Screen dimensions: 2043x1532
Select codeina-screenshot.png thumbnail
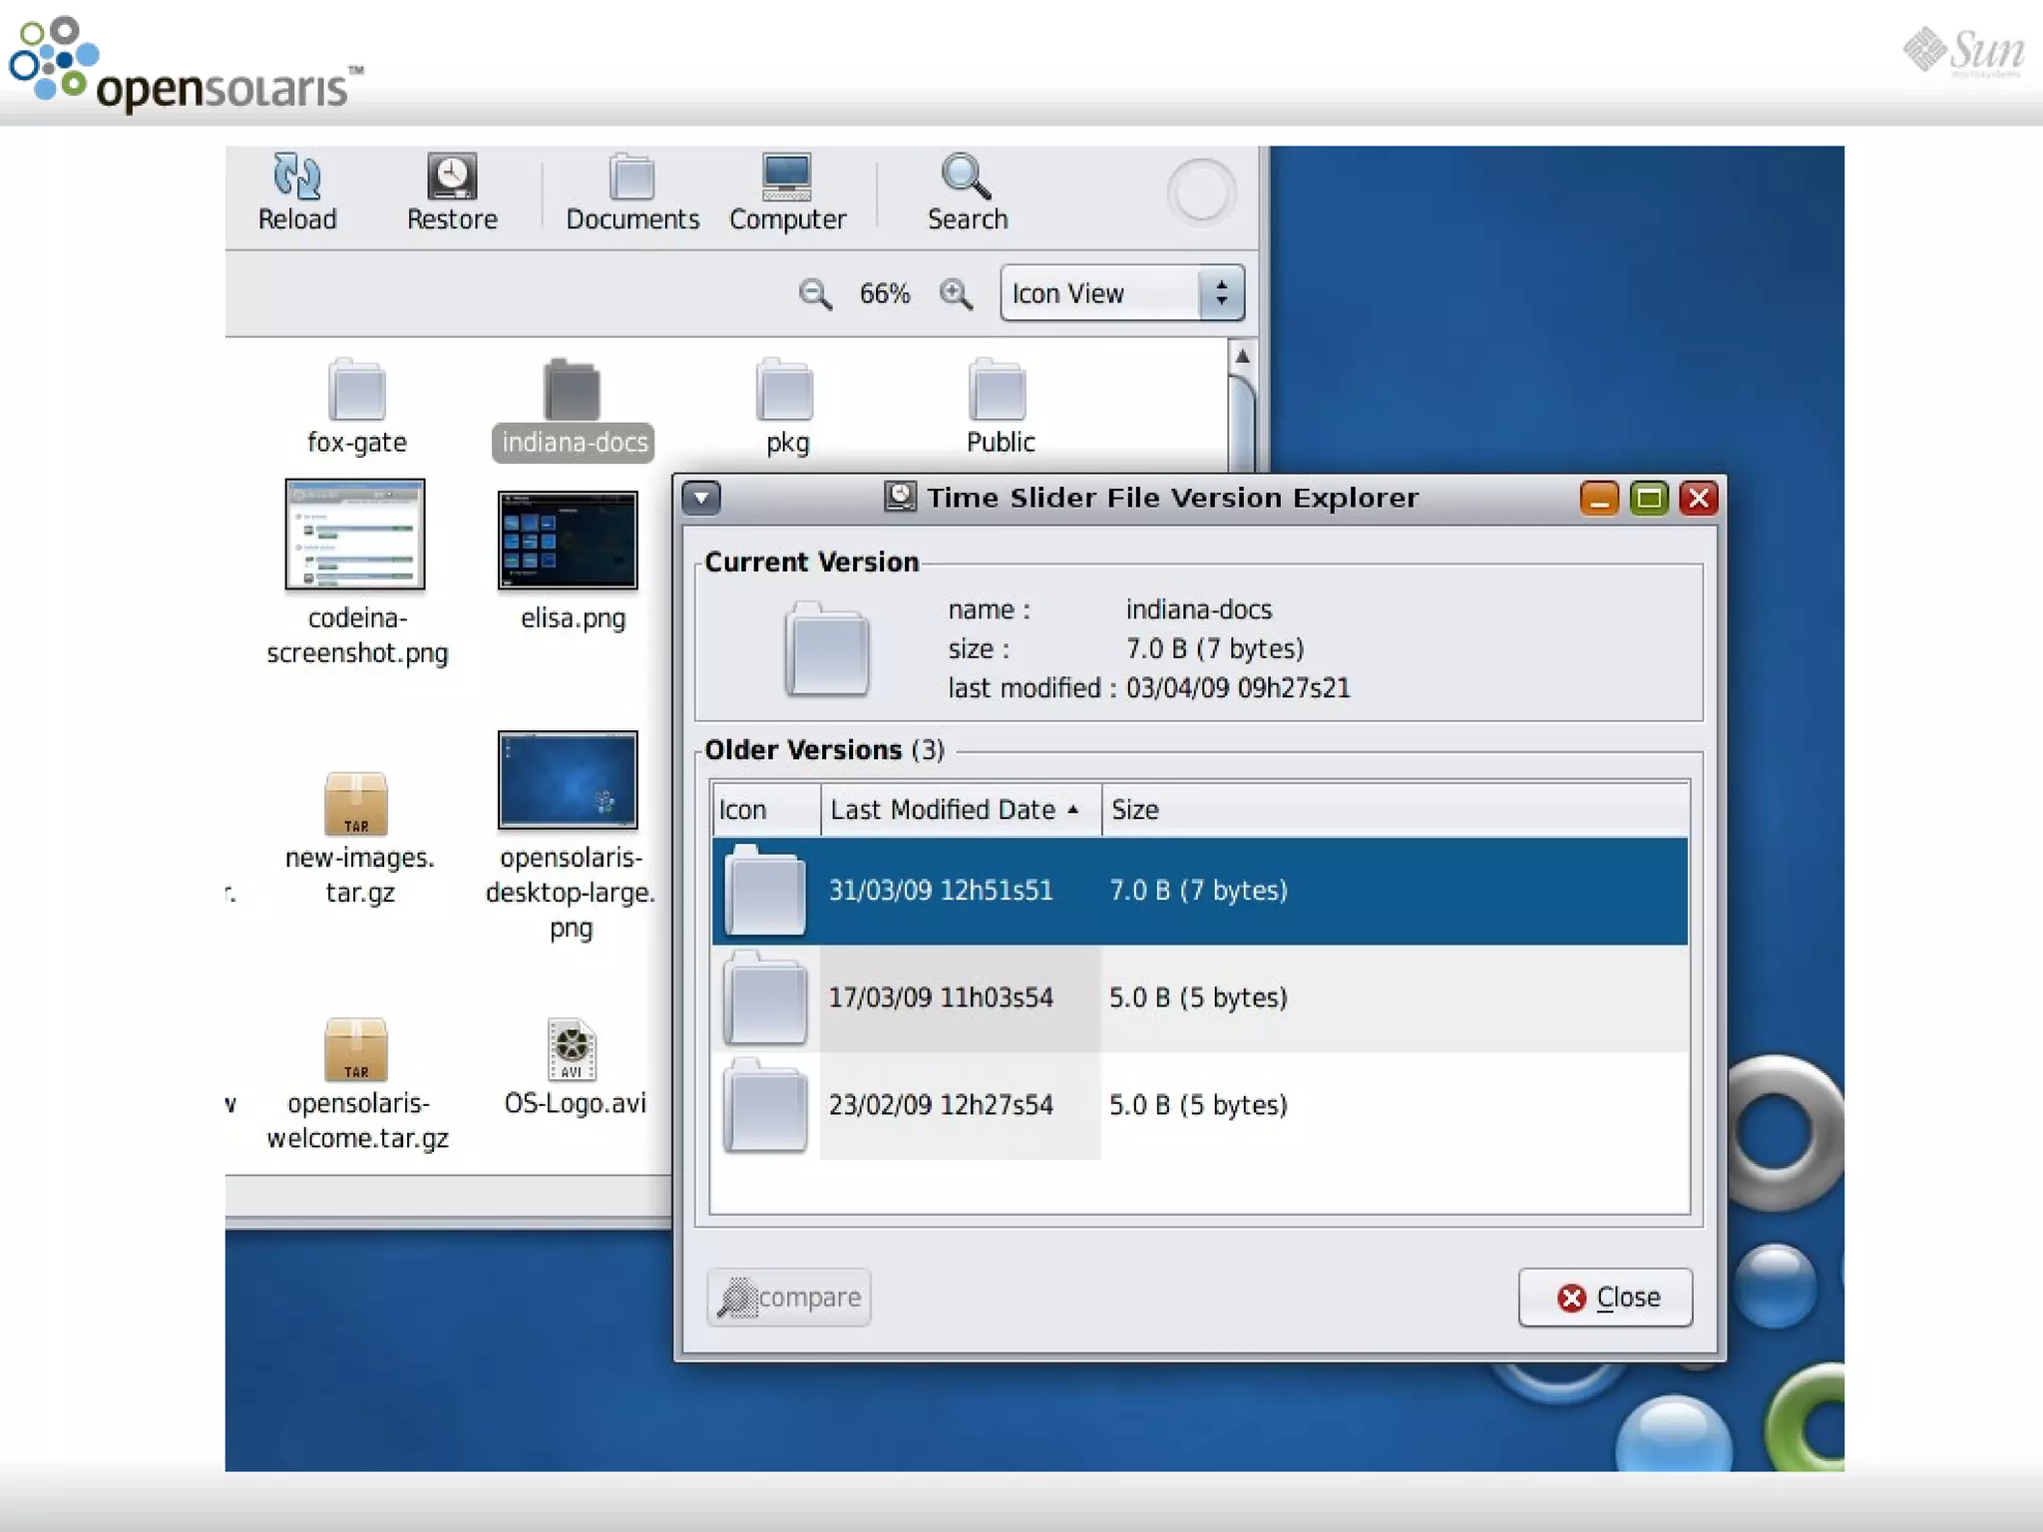(x=355, y=535)
